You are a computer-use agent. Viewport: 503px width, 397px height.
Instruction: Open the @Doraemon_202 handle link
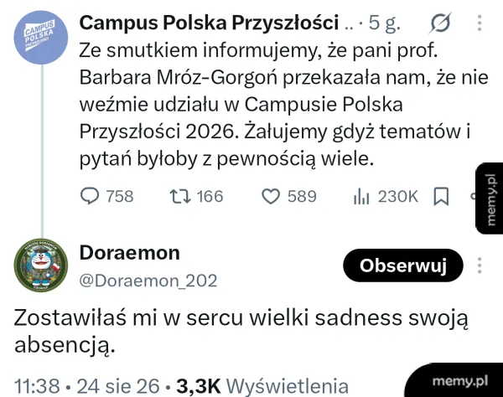(x=148, y=281)
